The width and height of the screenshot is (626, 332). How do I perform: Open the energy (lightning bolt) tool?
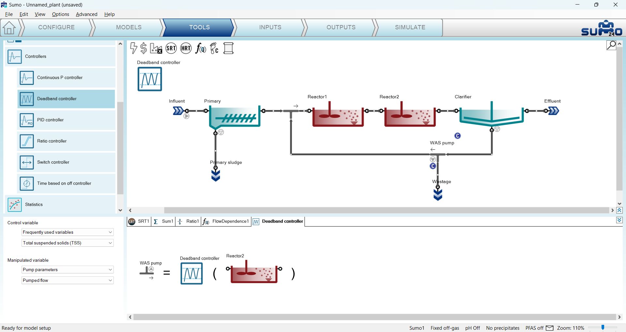click(133, 48)
